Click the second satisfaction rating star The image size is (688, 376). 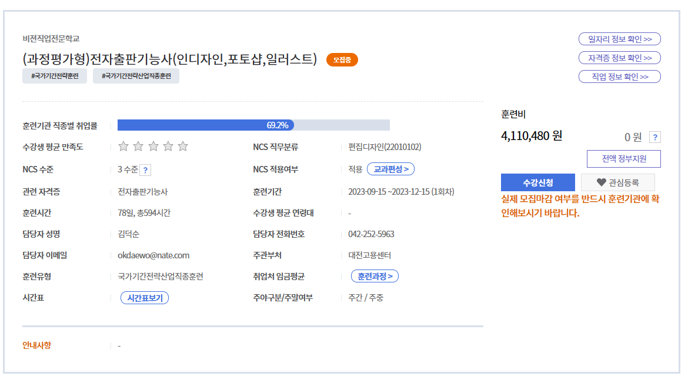[138, 147]
